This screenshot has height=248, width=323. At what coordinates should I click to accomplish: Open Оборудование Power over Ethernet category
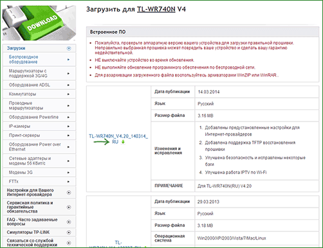(x=35, y=147)
